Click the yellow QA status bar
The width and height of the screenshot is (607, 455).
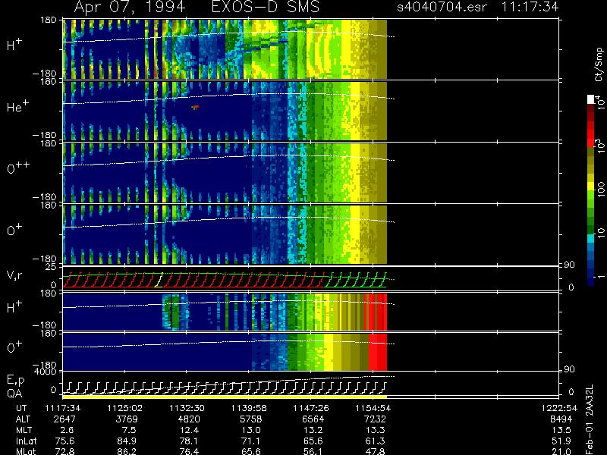(x=225, y=397)
